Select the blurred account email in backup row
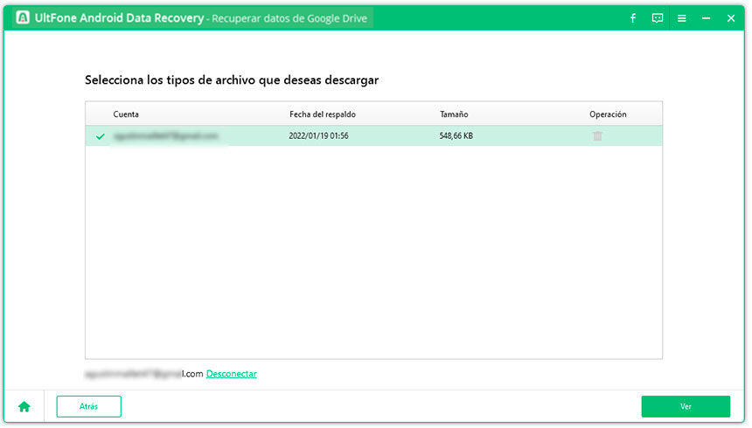Viewport: 752px width, 428px height. (166, 136)
